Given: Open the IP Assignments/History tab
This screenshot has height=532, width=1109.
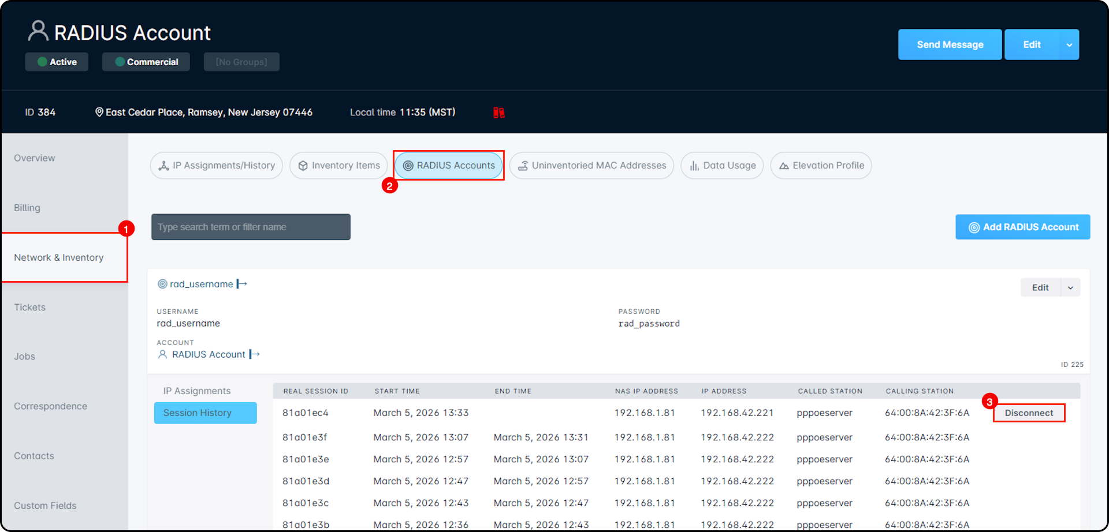Looking at the screenshot, I should [217, 166].
